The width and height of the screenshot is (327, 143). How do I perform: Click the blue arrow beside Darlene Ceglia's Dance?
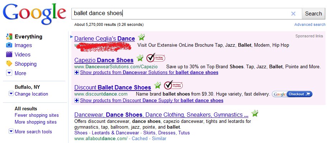(x=72, y=37)
